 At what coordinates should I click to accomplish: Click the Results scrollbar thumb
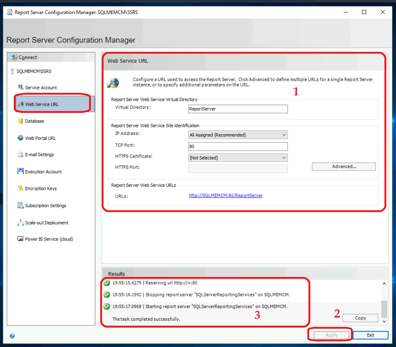point(384,309)
